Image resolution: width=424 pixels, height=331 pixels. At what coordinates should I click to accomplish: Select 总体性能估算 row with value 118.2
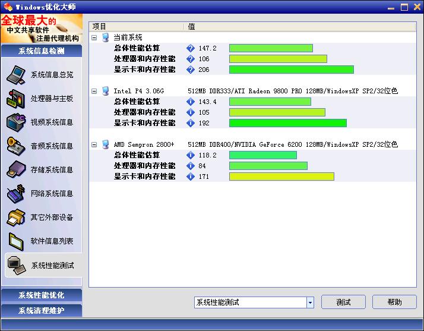[252, 155]
